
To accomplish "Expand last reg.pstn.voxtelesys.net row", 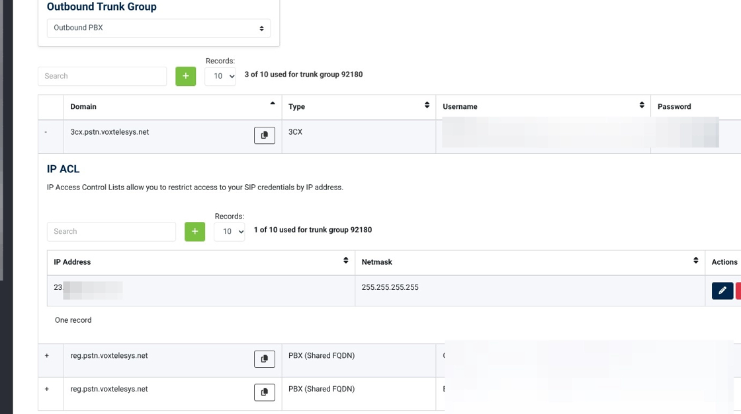I will [46, 390].
